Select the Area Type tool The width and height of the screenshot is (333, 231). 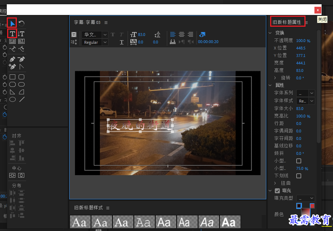pos(12,41)
